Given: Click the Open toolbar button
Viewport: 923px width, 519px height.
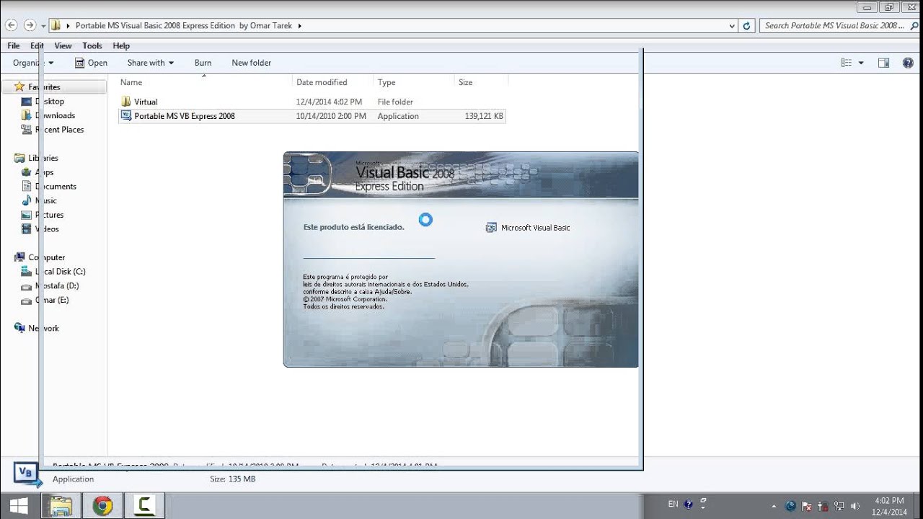Looking at the screenshot, I should (x=92, y=63).
